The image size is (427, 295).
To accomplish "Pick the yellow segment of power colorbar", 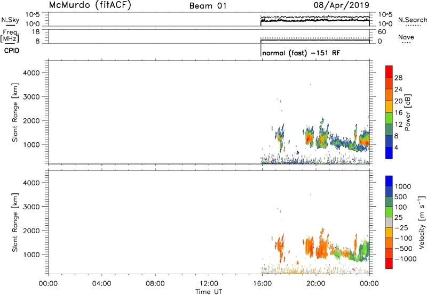I will [389, 106].
